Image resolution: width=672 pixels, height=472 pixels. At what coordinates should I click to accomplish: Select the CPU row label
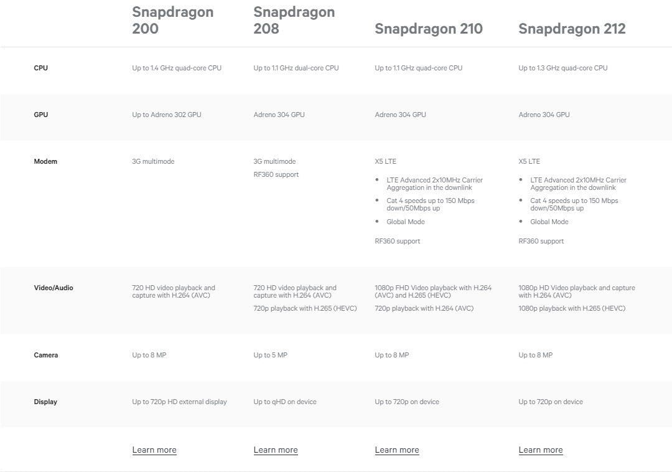pyautogui.click(x=40, y=68)
